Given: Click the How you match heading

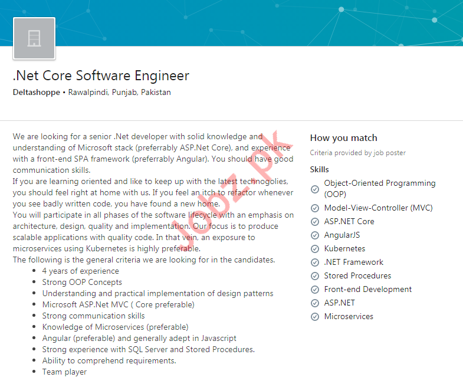Looking at the screenshot, I should pyautogui.click(x=343, y=138).
